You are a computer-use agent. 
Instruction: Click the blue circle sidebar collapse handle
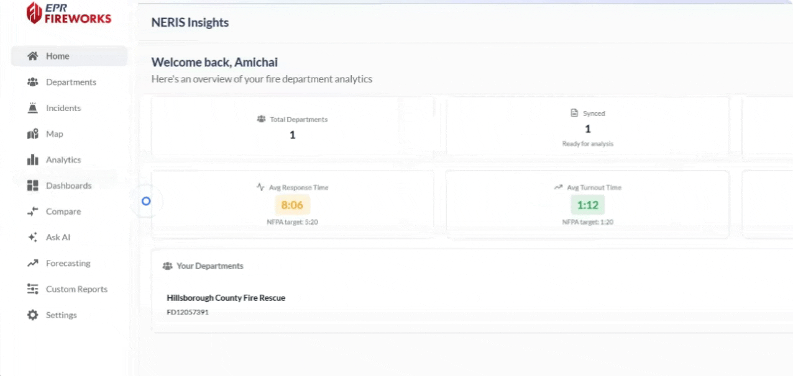146,201
